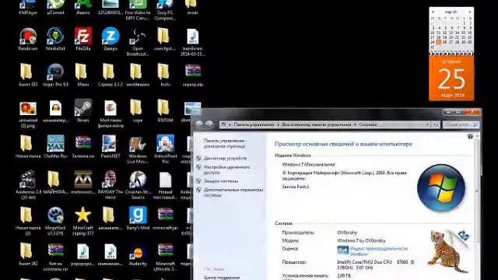Screen dimensions: 498x280
Task: Refresh the System window address bar
Action: pyautogui.click(x=435, y=124)
